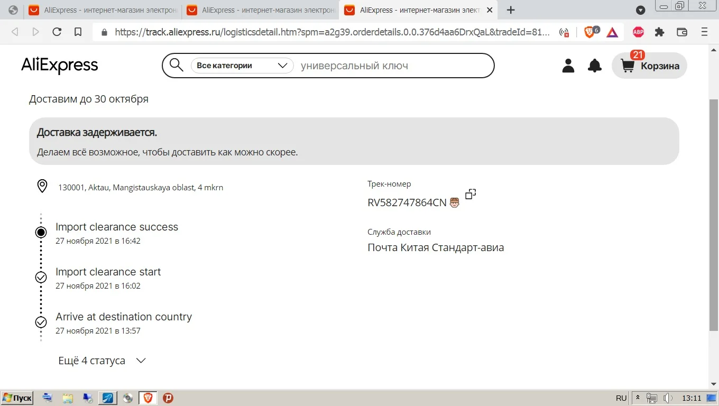Open Brave Rewards triangle icon
Screen dimensions: 719x406
[612, 32]
